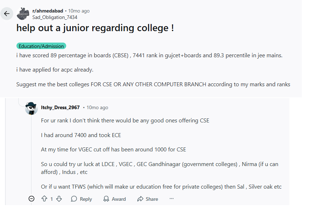Open Itchy_Dress_2967's username link
Screen dimensions: 313x209
tap(60, 107)
